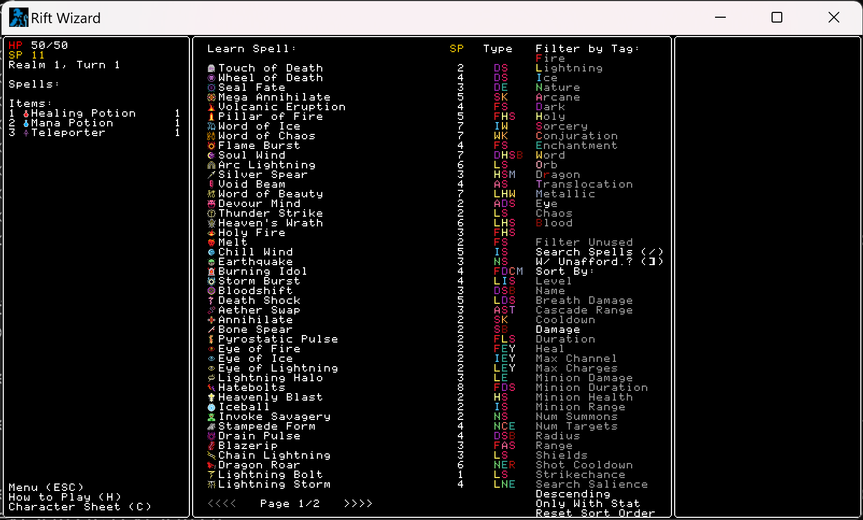Click the Volcanic Eruption spell icon
Image resolution: width=863 pixels, height=520 pixels.
pyautogui.click(x=211, y=107)
